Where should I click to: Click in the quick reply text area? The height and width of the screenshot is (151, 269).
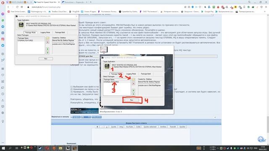point(141,137)
